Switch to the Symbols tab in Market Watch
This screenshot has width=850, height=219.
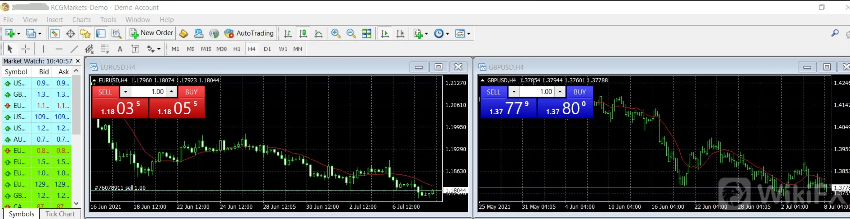point(21,214)
